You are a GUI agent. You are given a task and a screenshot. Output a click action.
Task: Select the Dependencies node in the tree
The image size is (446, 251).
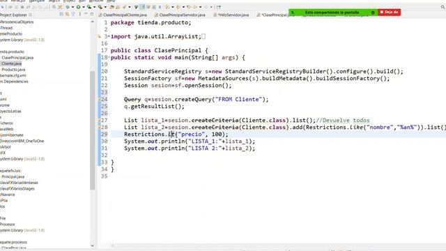tap(14, 82)
